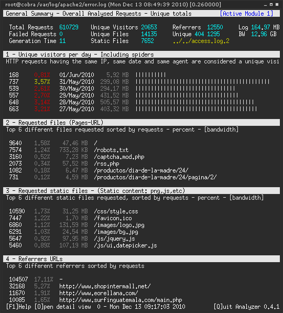283x313 pixels.
Task: Minimize the terminal window
Action: pos(265,4)
